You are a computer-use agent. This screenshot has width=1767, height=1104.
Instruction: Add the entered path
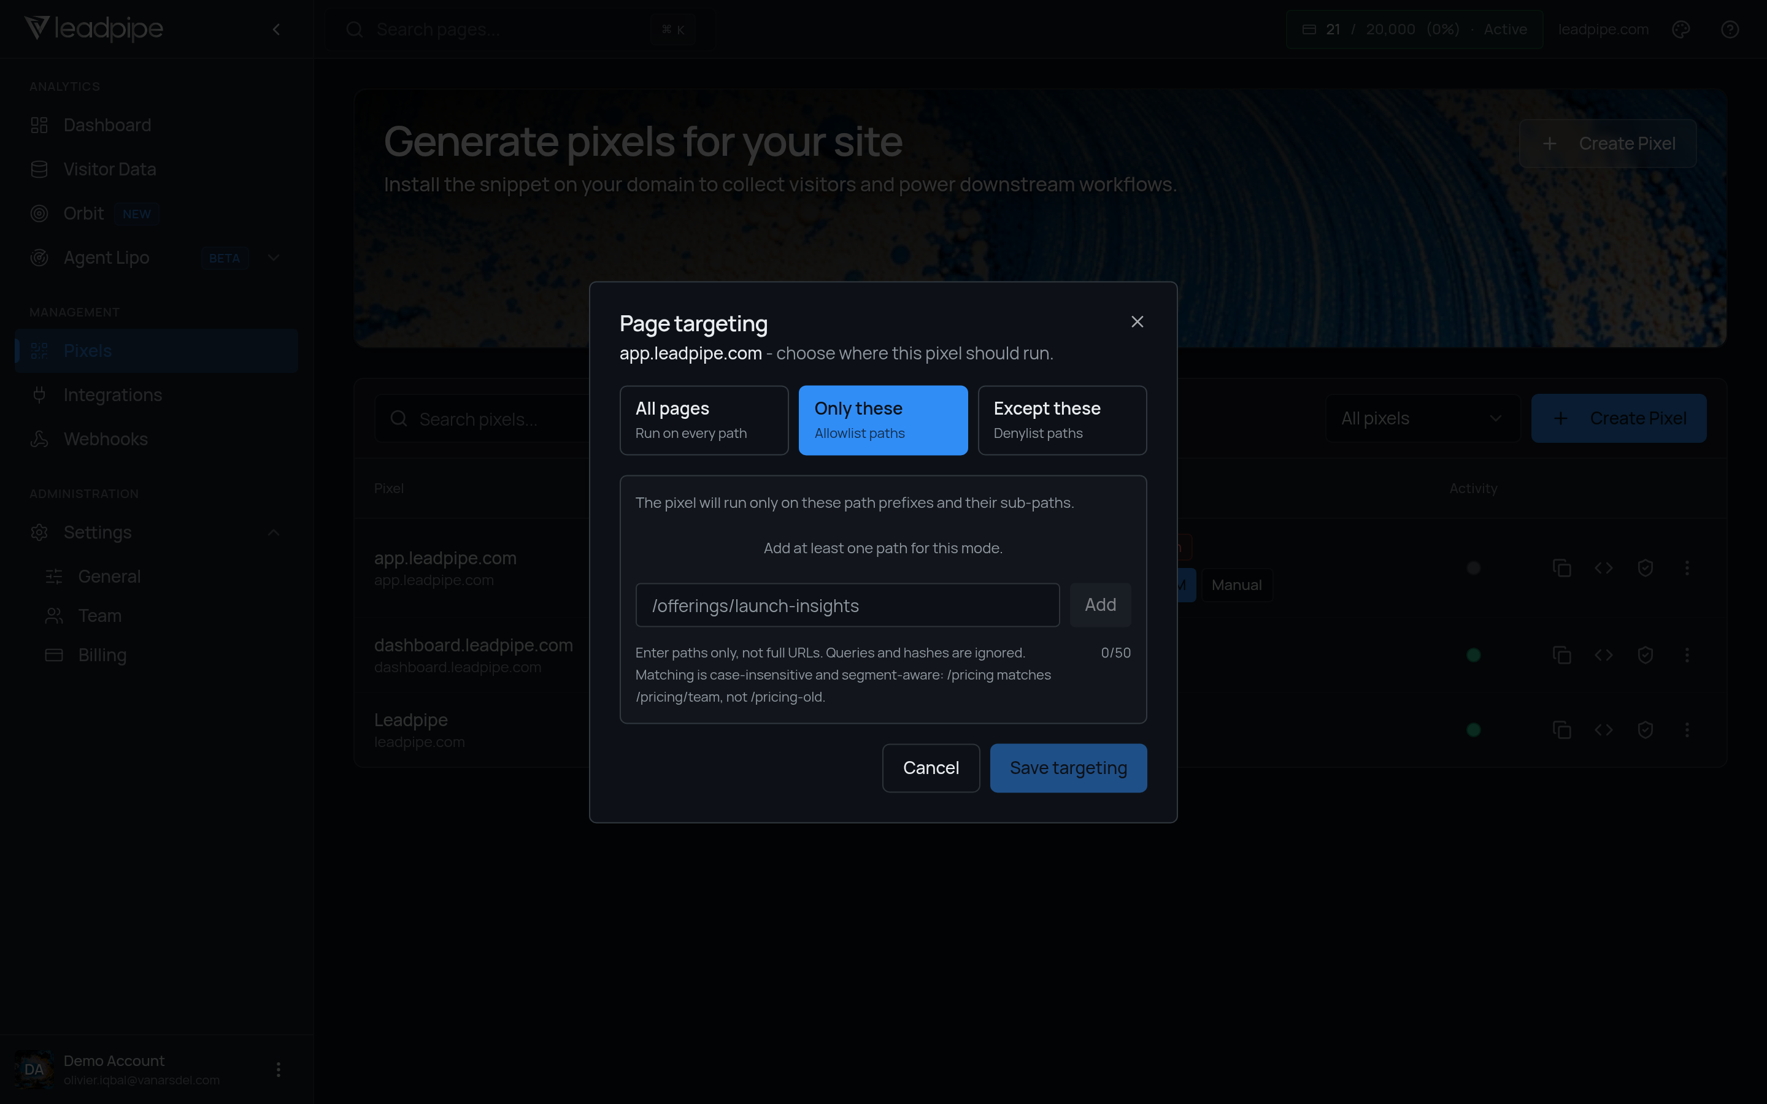pos(1100,605)
